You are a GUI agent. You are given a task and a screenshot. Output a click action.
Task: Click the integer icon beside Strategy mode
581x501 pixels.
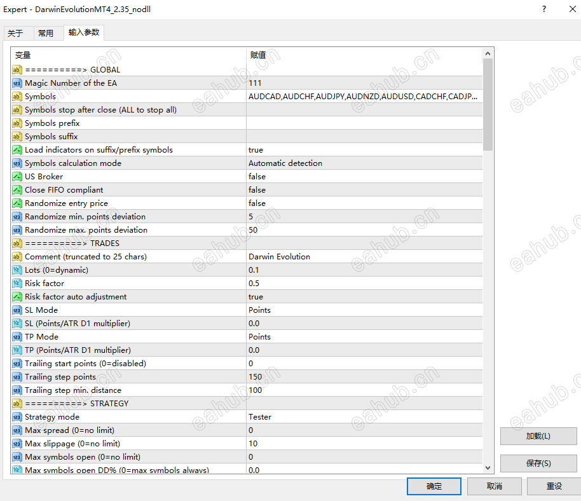click(17, 417)
